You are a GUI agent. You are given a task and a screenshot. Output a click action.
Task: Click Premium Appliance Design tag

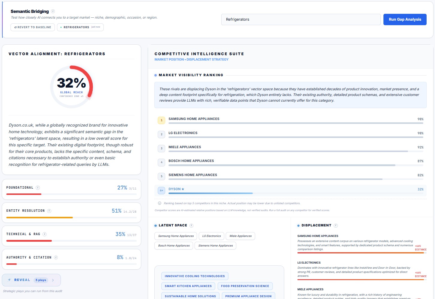click(x=248, y=296)
